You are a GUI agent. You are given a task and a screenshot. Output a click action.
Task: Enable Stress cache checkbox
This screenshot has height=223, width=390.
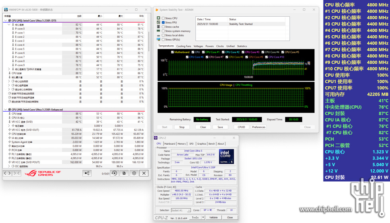tap(163, 27)
